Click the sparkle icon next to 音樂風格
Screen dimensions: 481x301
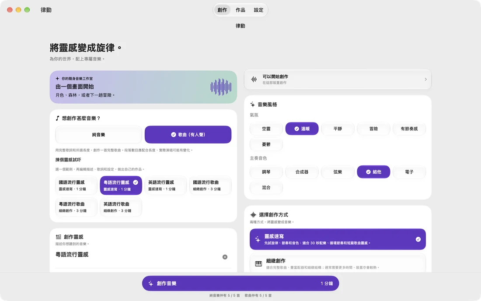click(252, 104)
